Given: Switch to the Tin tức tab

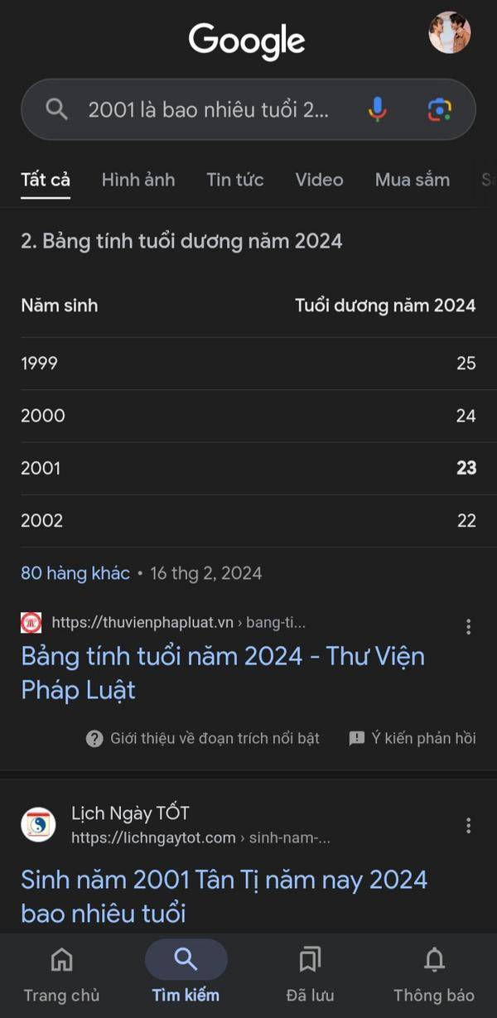Looking at the screenshot, I should (x=235, y=180).
